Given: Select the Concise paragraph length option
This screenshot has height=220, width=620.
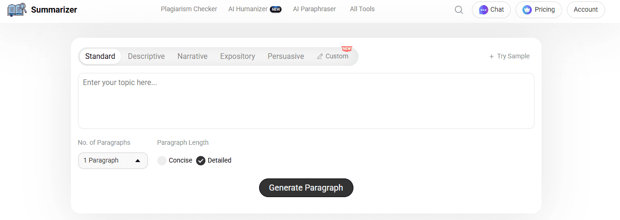Looking at the screenshot, I should pyautogui.click(x=162, y=161).
